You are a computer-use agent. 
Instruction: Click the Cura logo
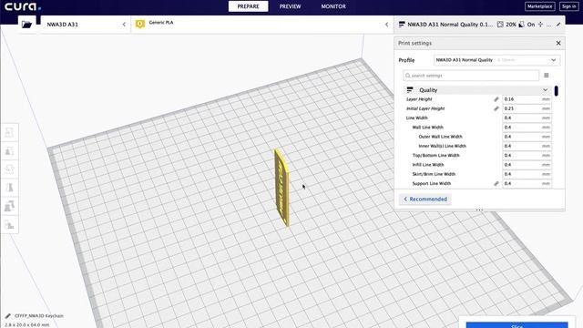pyautogui.click(x=23, y=6)
